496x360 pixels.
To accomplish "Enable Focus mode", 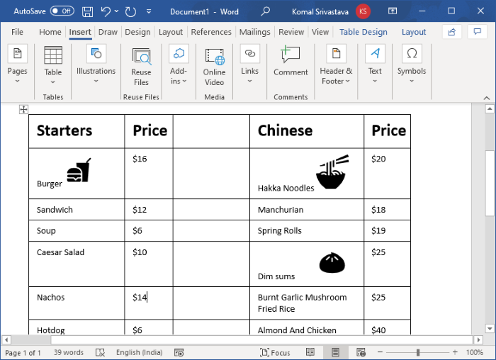I will pos(275,352).
